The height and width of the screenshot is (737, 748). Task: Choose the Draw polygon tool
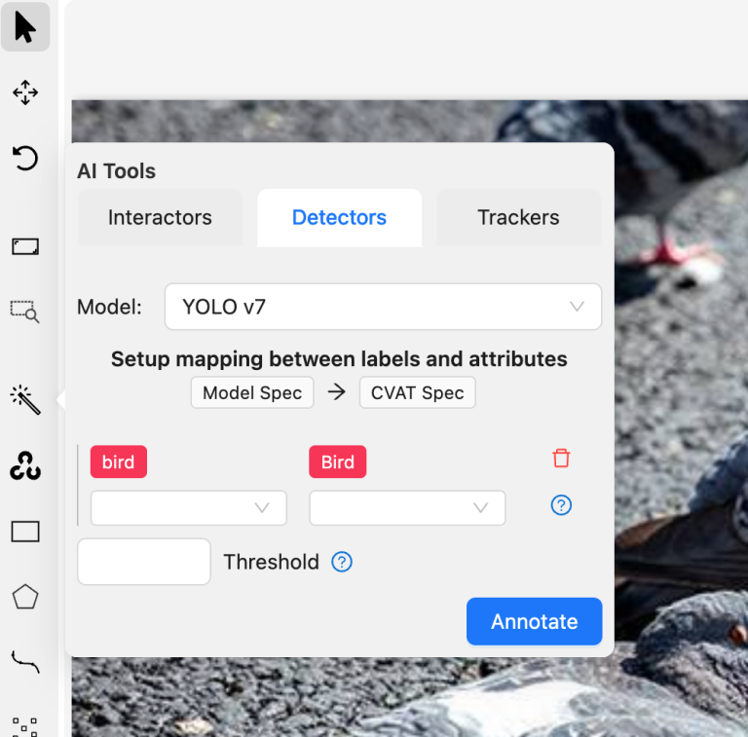point(25,597)
